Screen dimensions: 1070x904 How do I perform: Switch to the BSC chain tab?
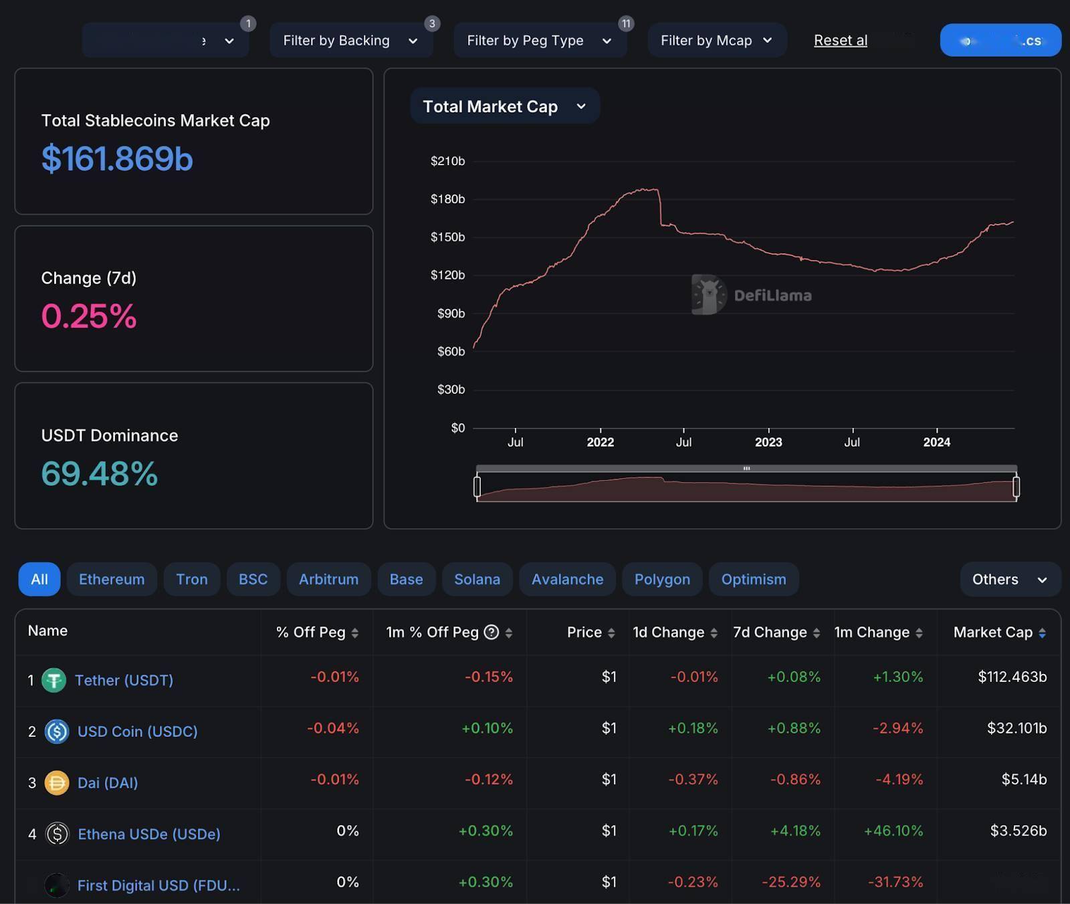click(253, 579)
